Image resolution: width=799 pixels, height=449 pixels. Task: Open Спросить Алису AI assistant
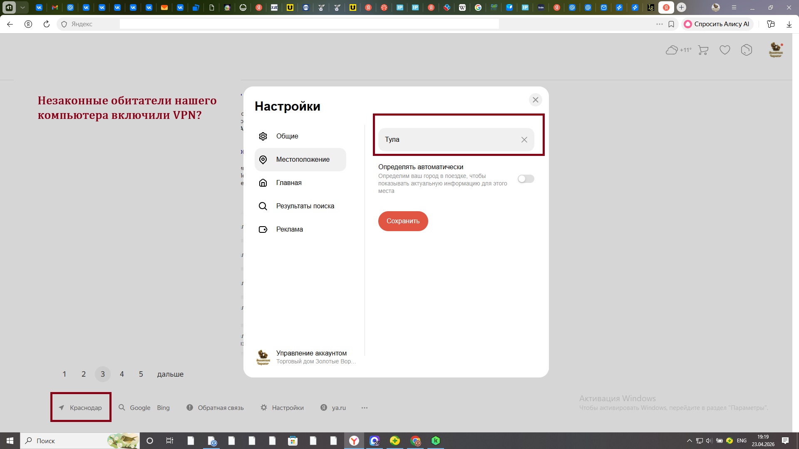tap(717, 24)
